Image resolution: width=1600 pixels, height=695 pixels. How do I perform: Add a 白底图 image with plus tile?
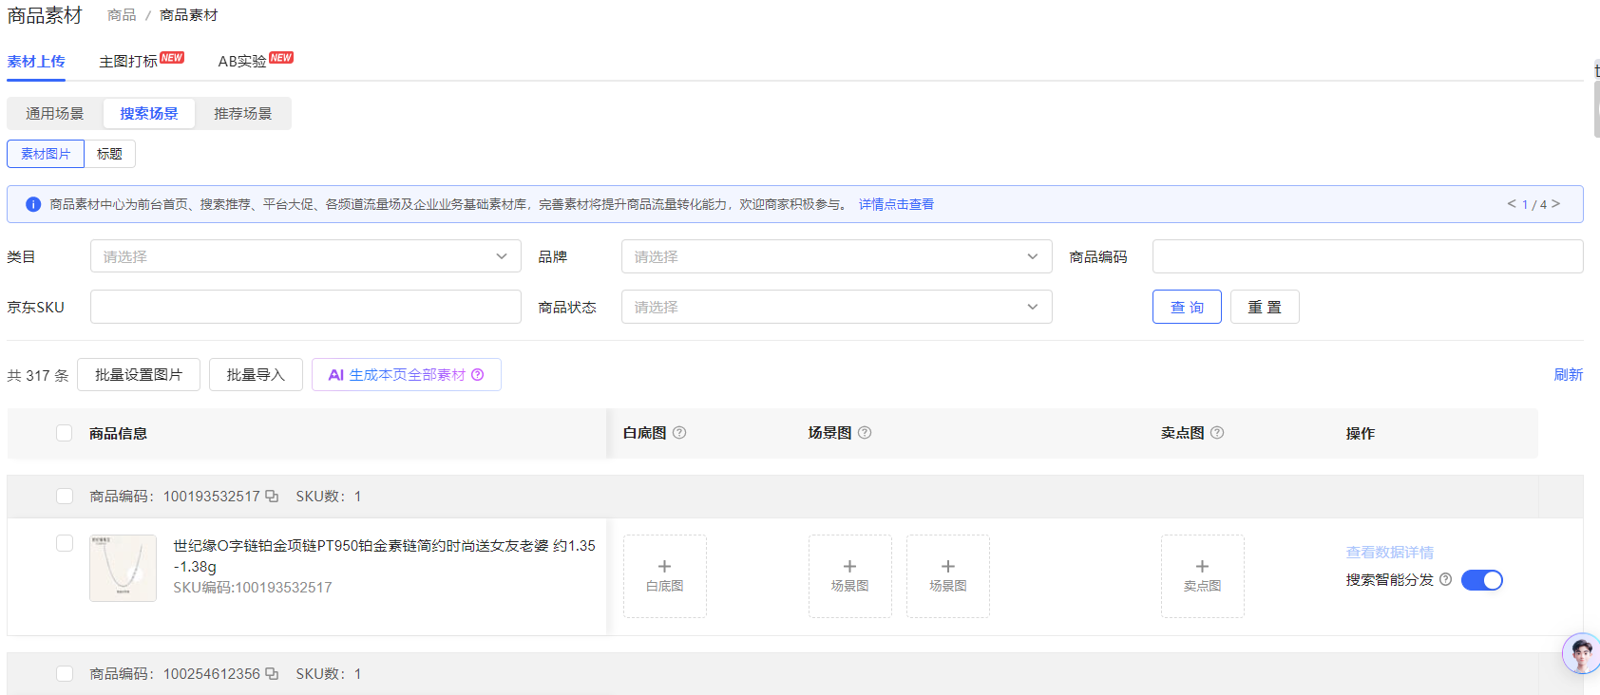click(x=664, y=575)
